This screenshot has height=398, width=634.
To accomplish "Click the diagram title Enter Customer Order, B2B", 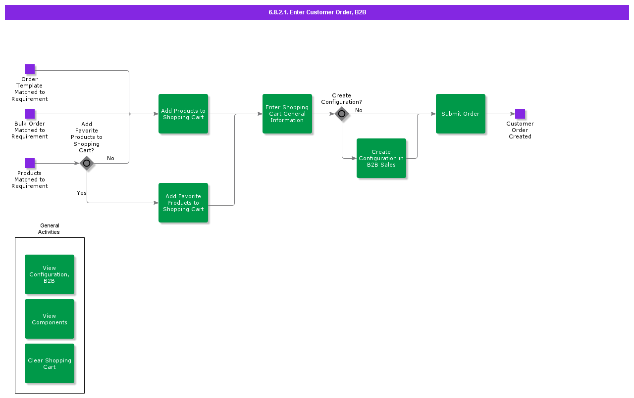I will tap(317, 12).
